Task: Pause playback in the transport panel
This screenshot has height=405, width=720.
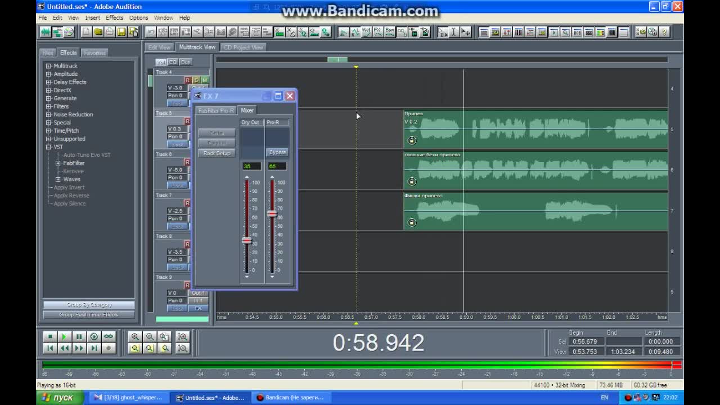Action: [x=79, y=336]
